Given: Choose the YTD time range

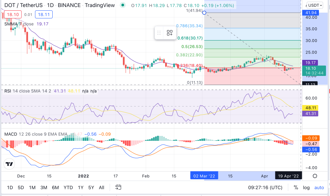Looking at the screenshot, I should click(68, 187).
